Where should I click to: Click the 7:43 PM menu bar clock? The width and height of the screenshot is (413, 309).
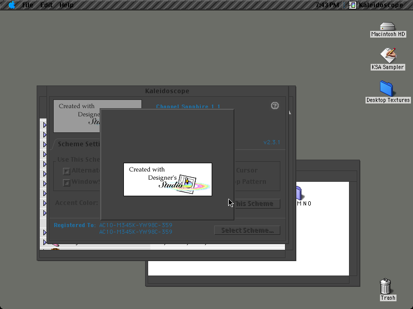tap(327, 5)
